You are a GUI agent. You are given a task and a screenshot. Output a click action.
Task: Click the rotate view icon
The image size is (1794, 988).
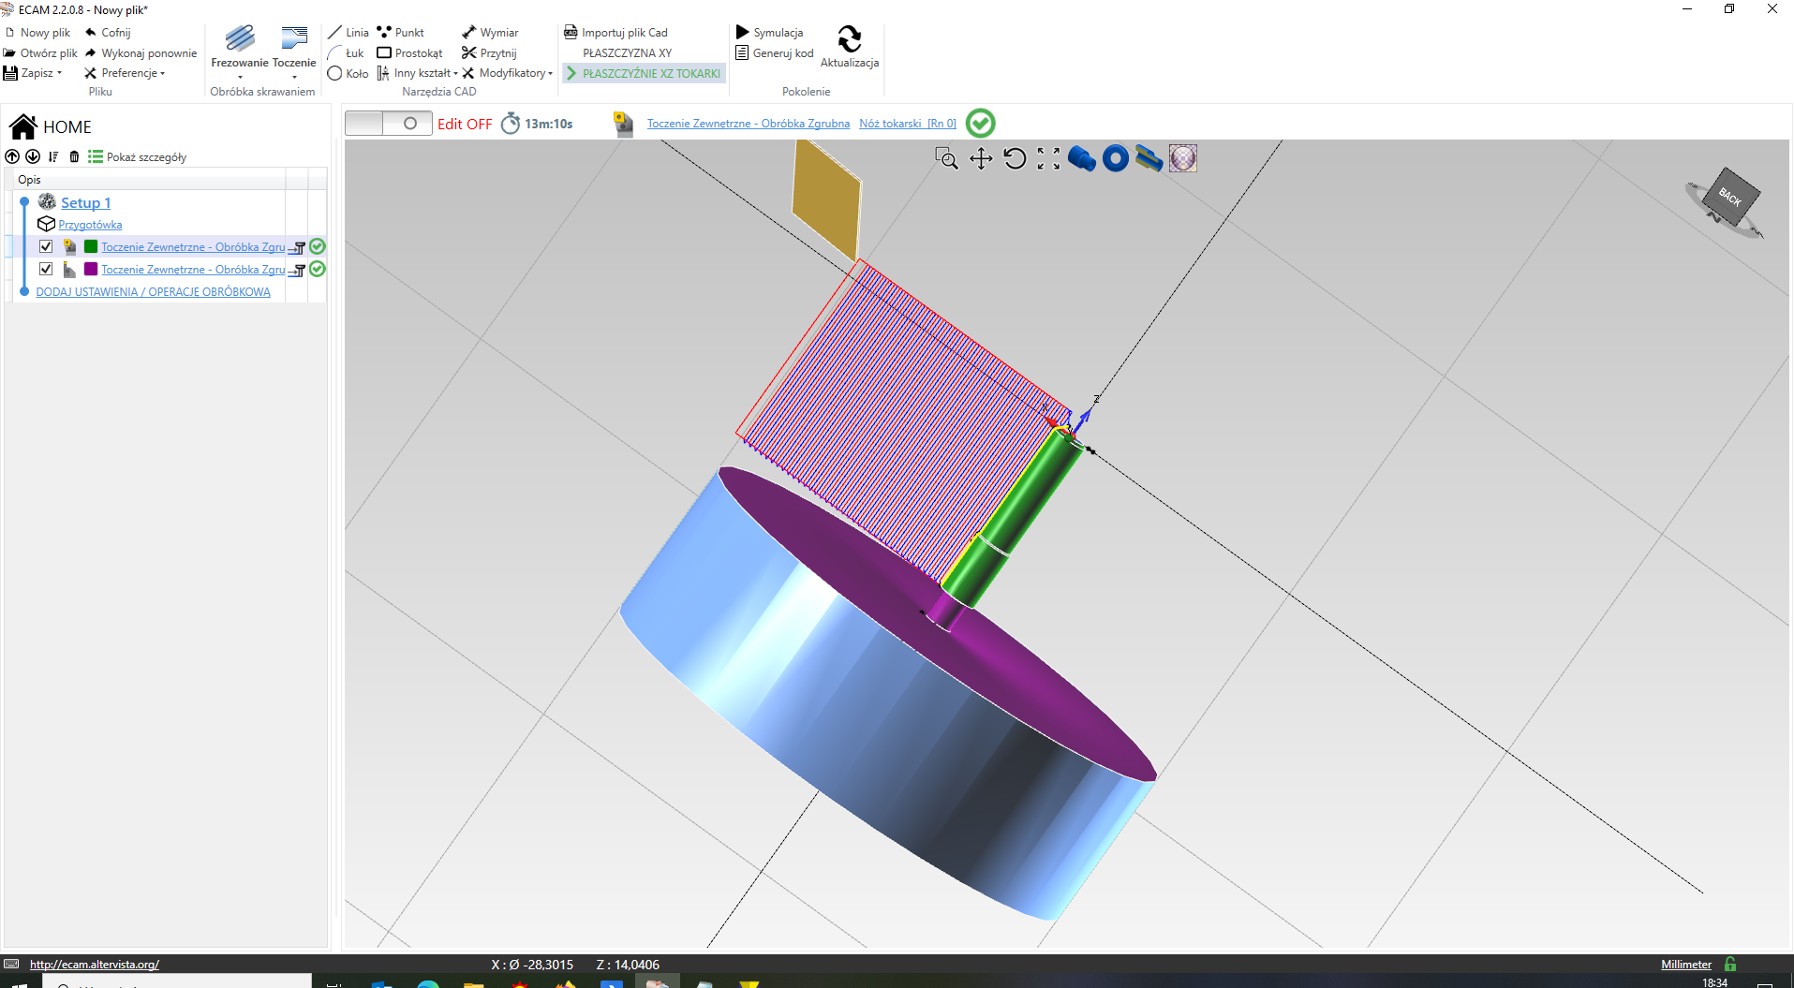1015,158
